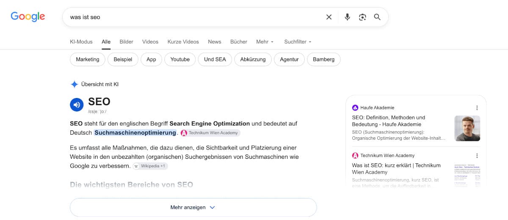508x220 pixels.
Task: Play SEO pronunciation speaker button
Action: [77, 105]
